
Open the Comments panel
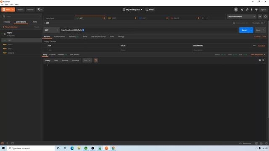click(x=240, y=23)
